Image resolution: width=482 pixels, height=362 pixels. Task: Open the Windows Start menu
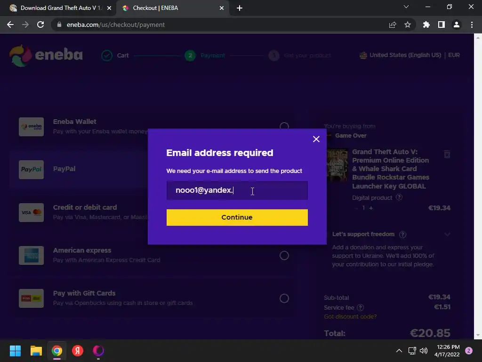click(15, 351)
